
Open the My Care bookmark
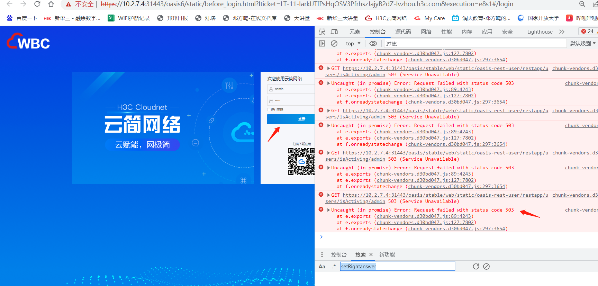(x=429, y=18)
